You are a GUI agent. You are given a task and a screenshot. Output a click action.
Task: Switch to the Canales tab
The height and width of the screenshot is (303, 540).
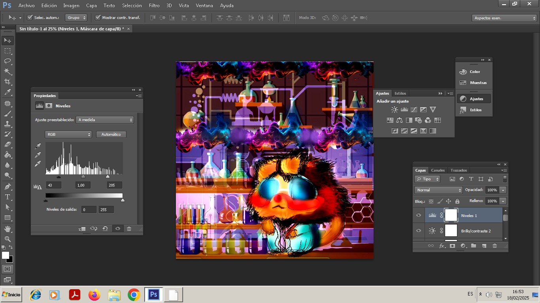(438, 170)
